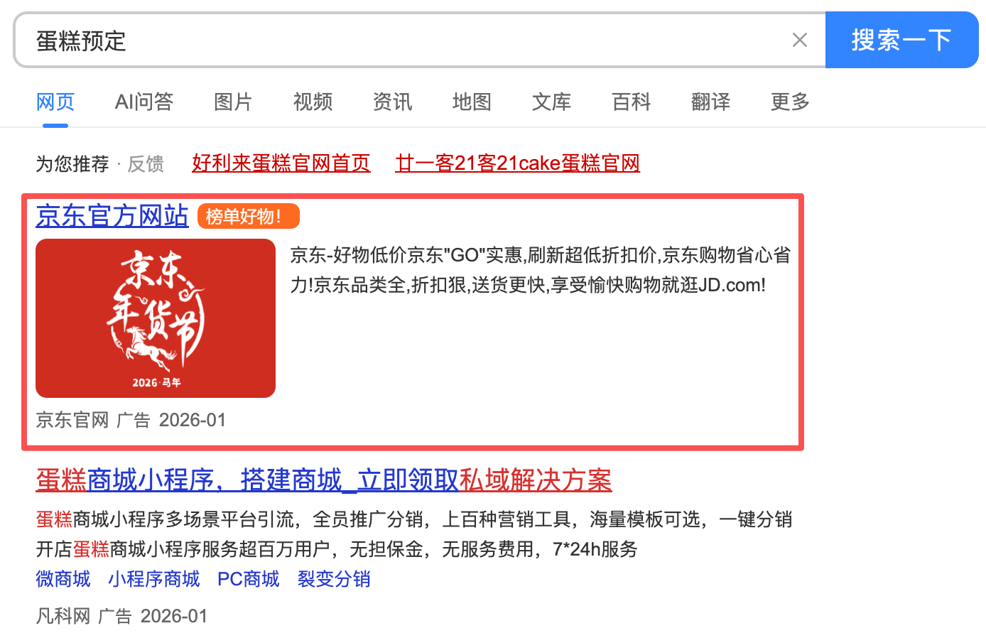Viewport: 986px width, 638px height.
Task: Clear the search box with the X icon
Action: [x=800, y=40]
